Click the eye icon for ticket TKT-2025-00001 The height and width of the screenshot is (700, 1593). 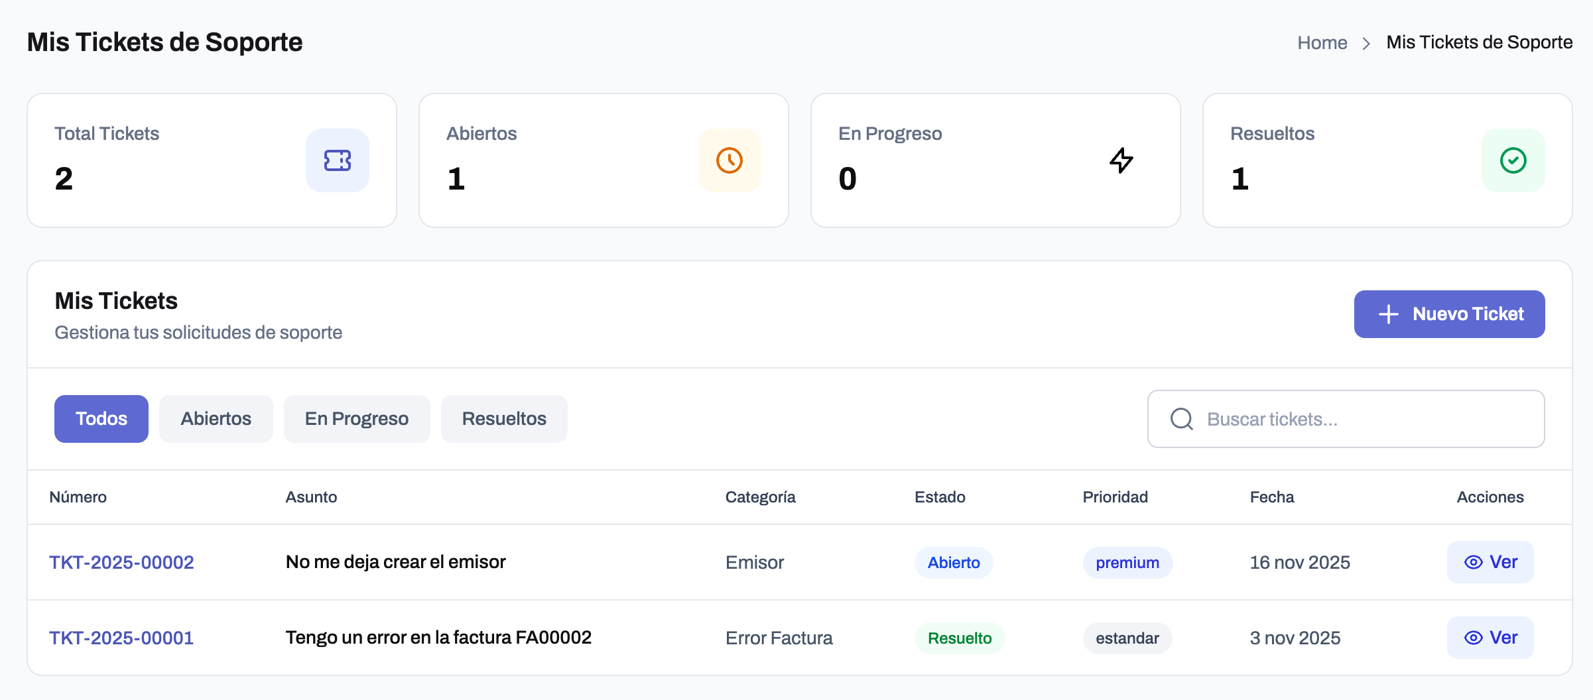1473,638
